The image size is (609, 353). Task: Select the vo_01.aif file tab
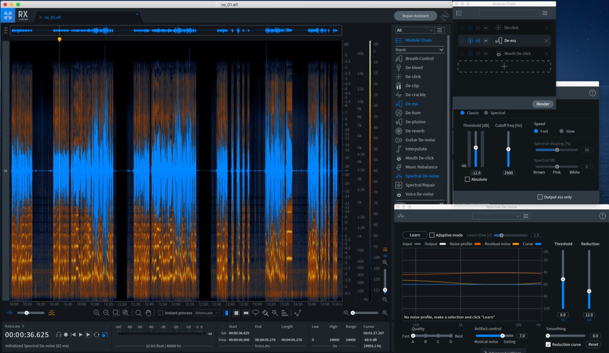(52, 17)
